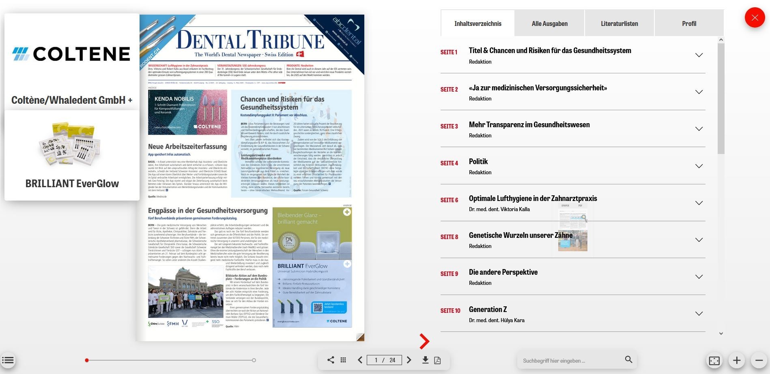Download the issue with the download icon

coord(425,360)
